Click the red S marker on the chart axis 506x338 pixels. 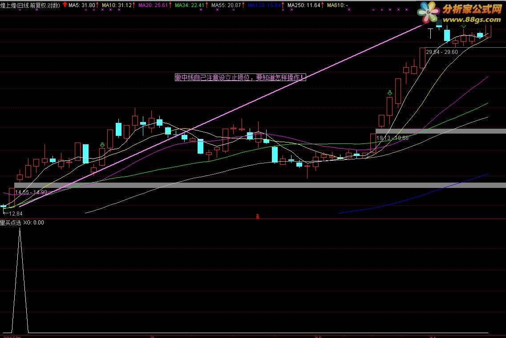[258, 216]
